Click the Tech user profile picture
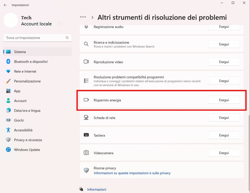250x193 pixels. pyautogui.click(x=11, y=20)
